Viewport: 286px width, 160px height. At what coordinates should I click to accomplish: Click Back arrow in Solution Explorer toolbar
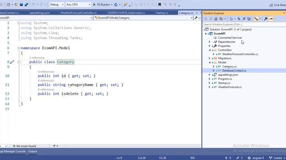point(206,19)
